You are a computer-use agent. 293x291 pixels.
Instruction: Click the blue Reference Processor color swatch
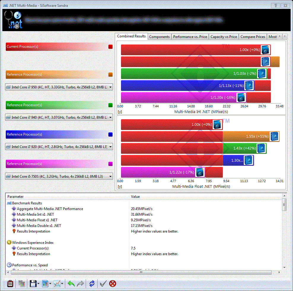[x=110, y=134]
